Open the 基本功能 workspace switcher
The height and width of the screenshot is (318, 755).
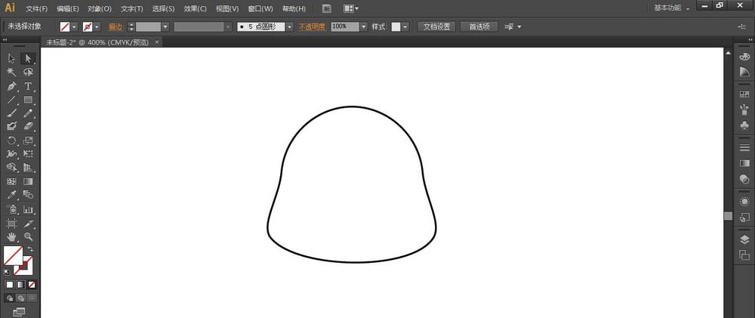(x=671, y=8)
